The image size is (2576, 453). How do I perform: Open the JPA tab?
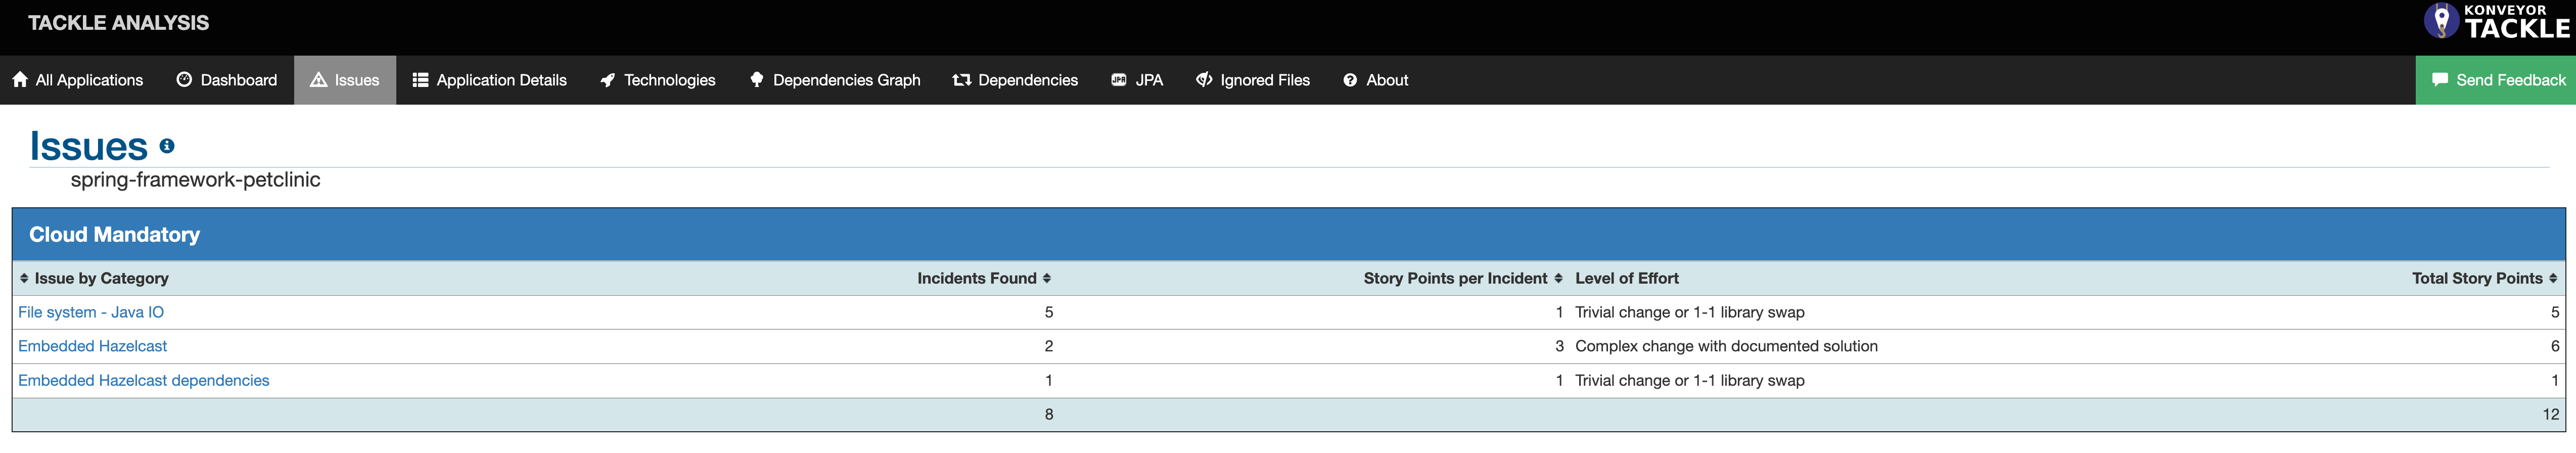pos(1137,80)
